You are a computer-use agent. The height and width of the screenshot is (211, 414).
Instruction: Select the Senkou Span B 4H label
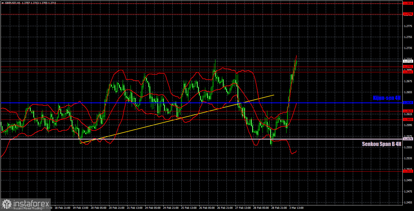coord(381,144)
